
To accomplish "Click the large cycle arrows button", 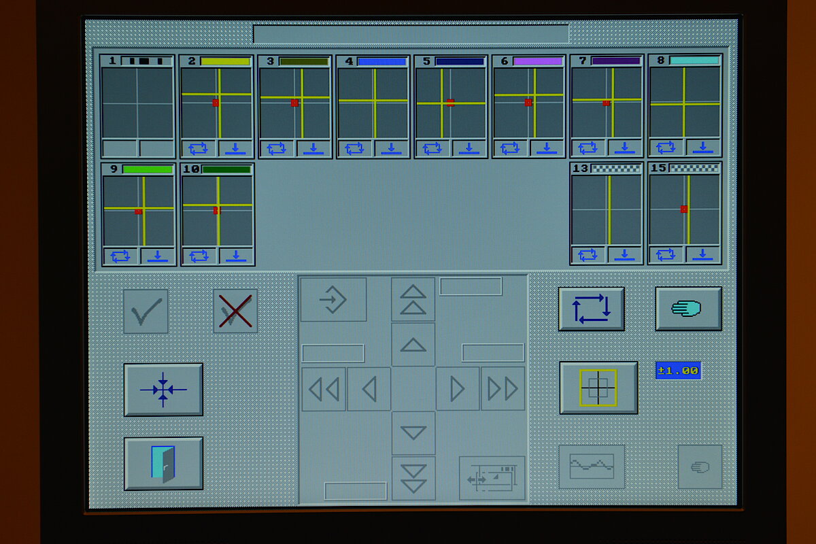I will (x=592, y=309).
